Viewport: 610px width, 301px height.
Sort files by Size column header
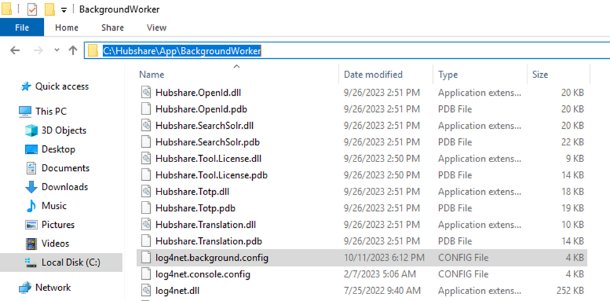click(x=540, y=74)
